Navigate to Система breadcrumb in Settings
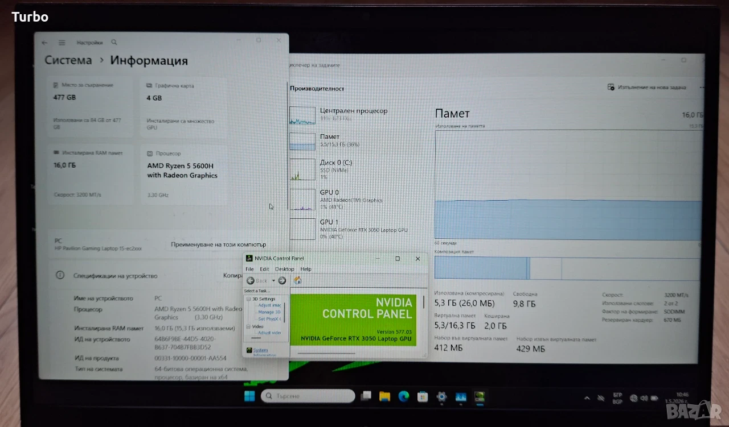The height and width of the screenshot is (427, 729). coord(68,60)
